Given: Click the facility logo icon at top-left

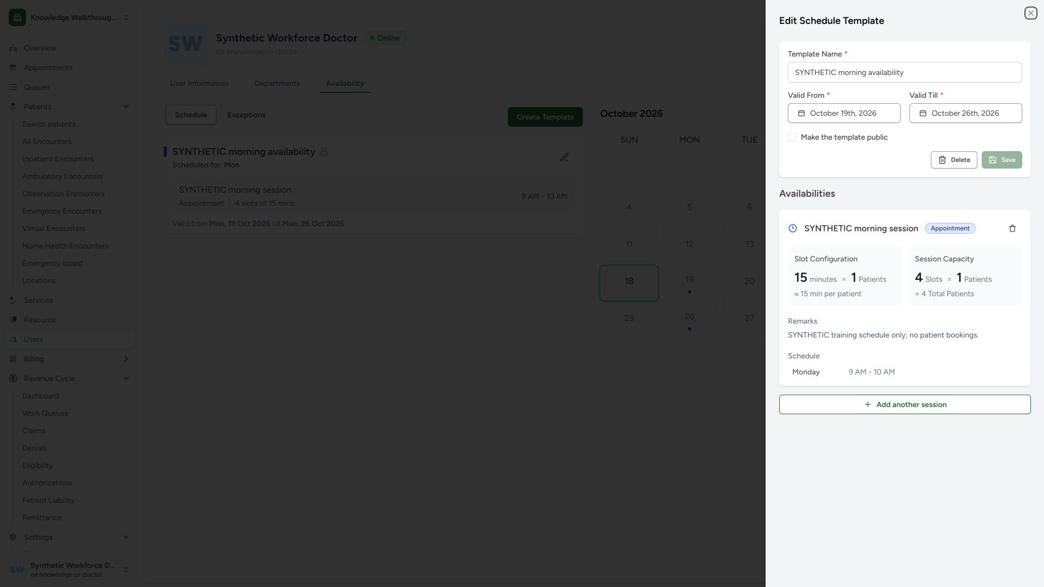Looking at the screenshot, I should [17, 17].
